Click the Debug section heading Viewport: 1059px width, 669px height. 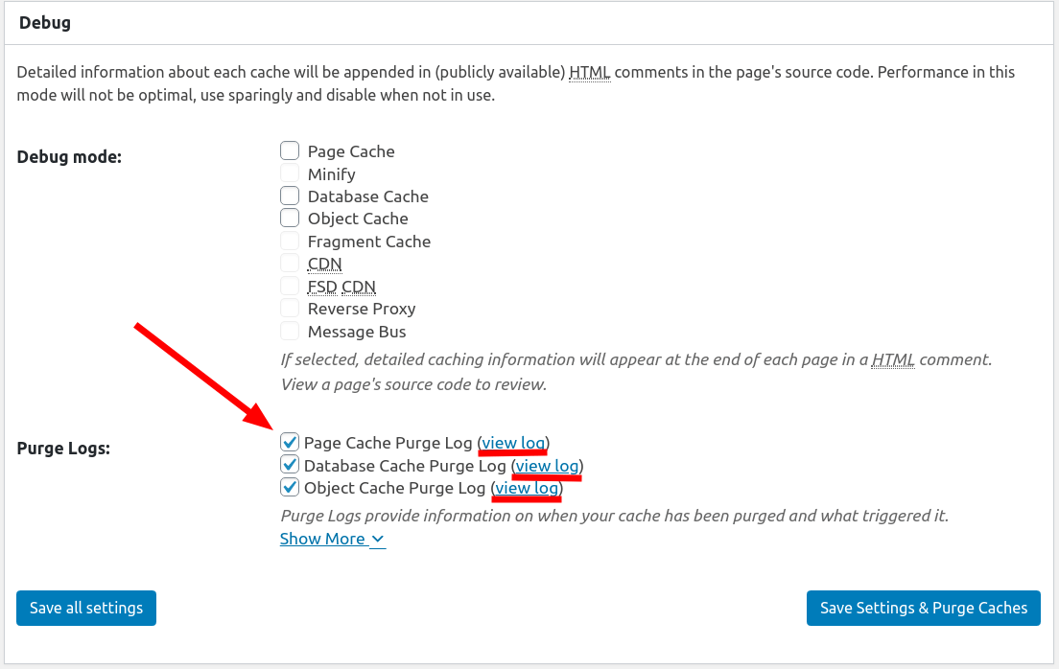44,22
